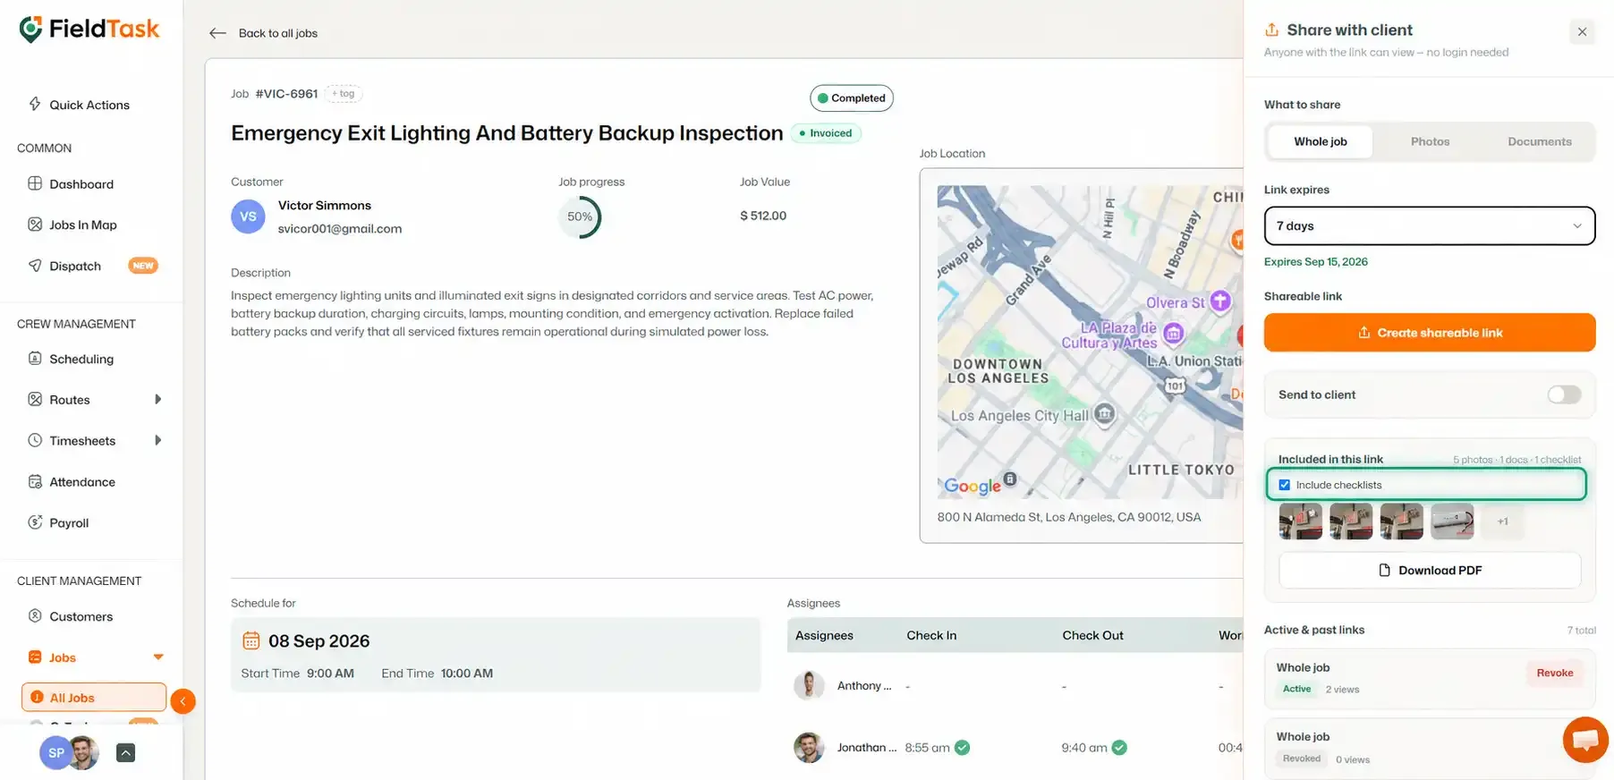Click the FieldTask logo
The image size is (1614, 780).
[x=89, y=30]
